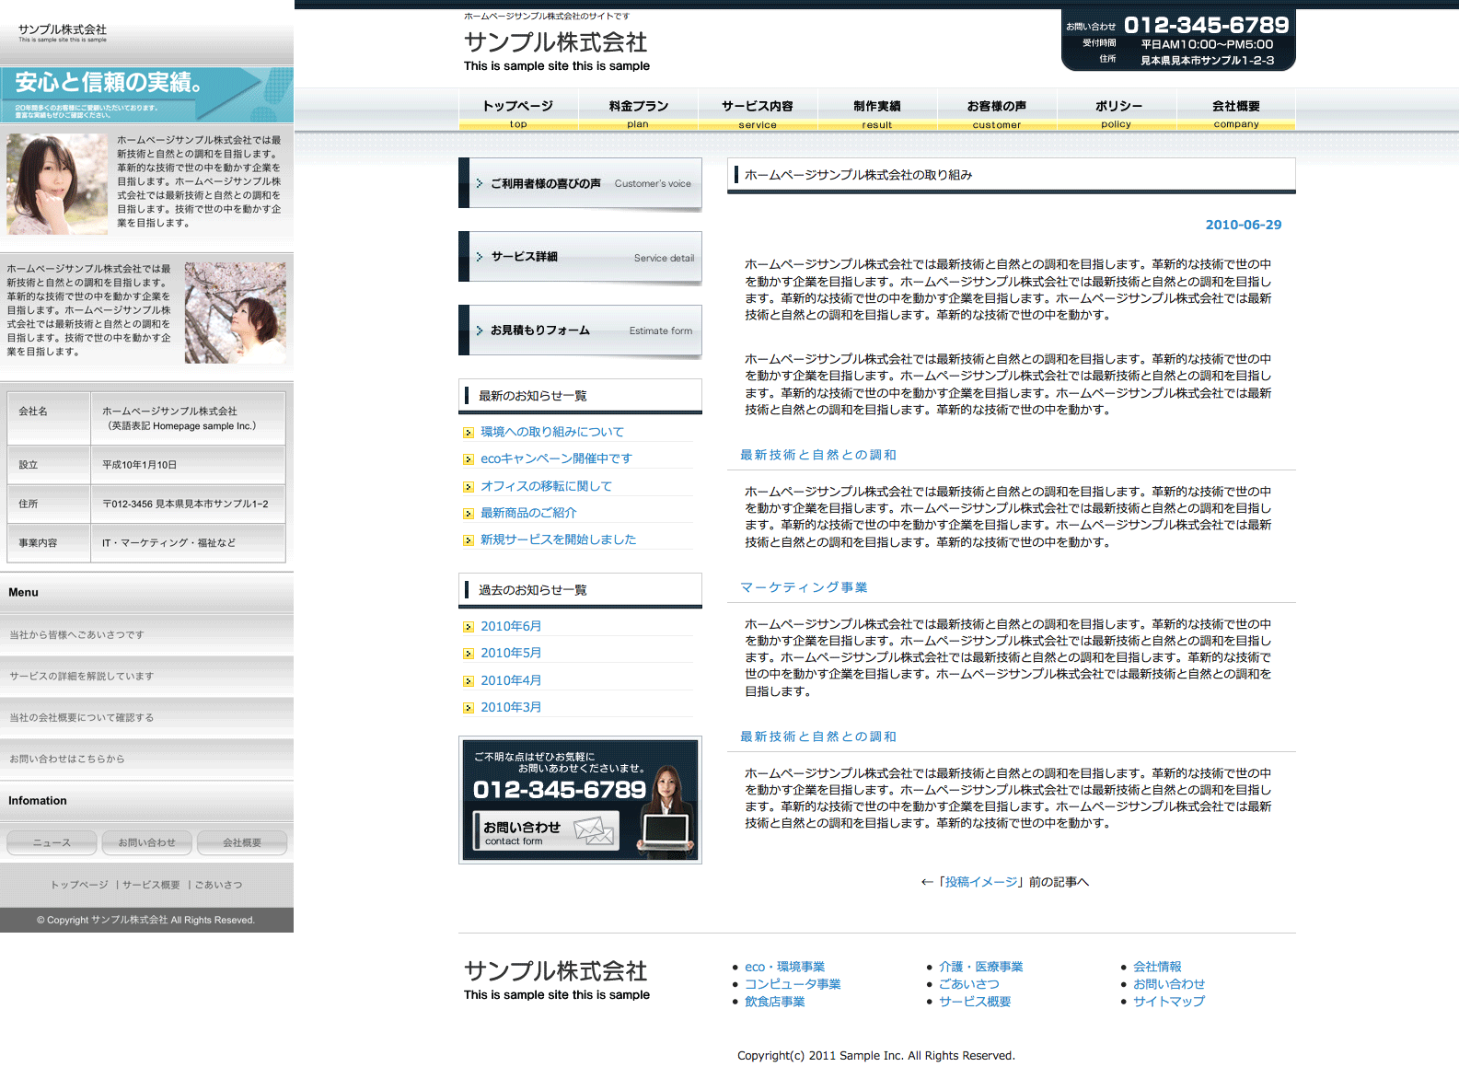Click the bullet icon next to 環境への取り組みについて
Image resolution: width=1459 pixels, height=1067 pixels.
pos(469,432)
